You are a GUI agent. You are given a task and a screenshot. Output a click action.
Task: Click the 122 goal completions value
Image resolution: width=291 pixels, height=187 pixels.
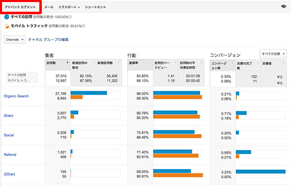(254, 76)
